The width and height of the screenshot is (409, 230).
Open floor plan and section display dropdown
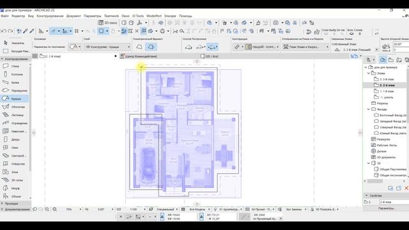305,47
